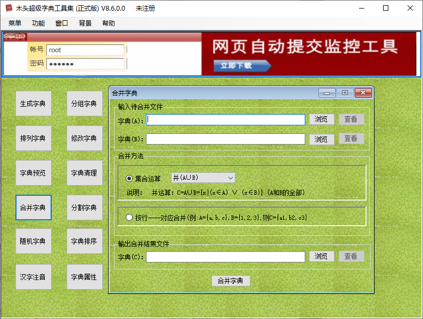
Task: Select the 按行一一对应合并 radio option
Action: (x=129, y=218)
